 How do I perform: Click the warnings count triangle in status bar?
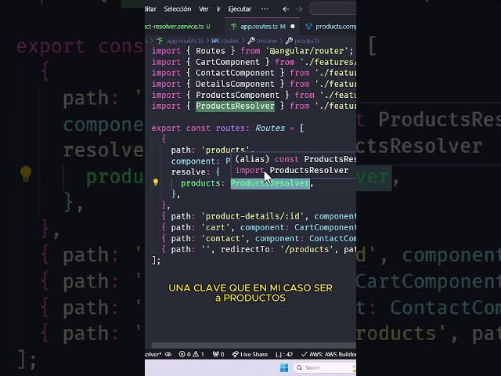(x=198, y=354)
